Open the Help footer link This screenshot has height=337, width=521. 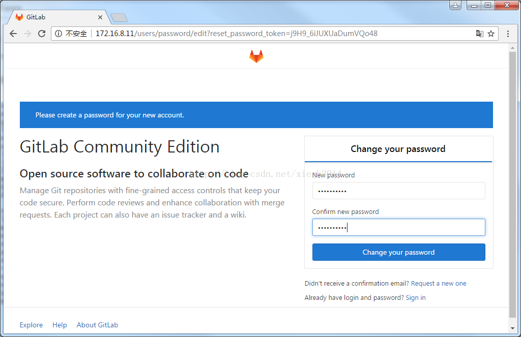(x=60, y=325)
